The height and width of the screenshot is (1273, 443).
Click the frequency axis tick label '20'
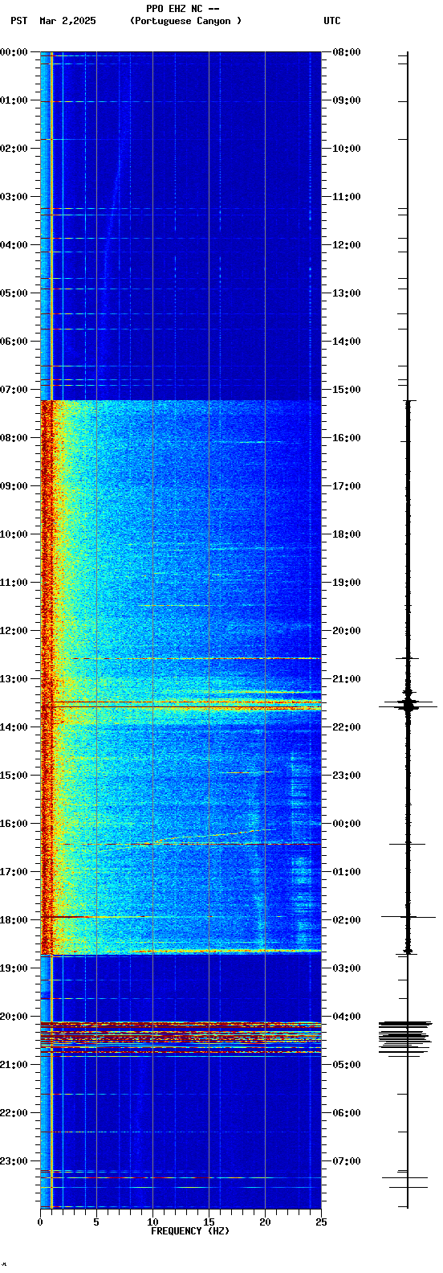point(265,1222)
